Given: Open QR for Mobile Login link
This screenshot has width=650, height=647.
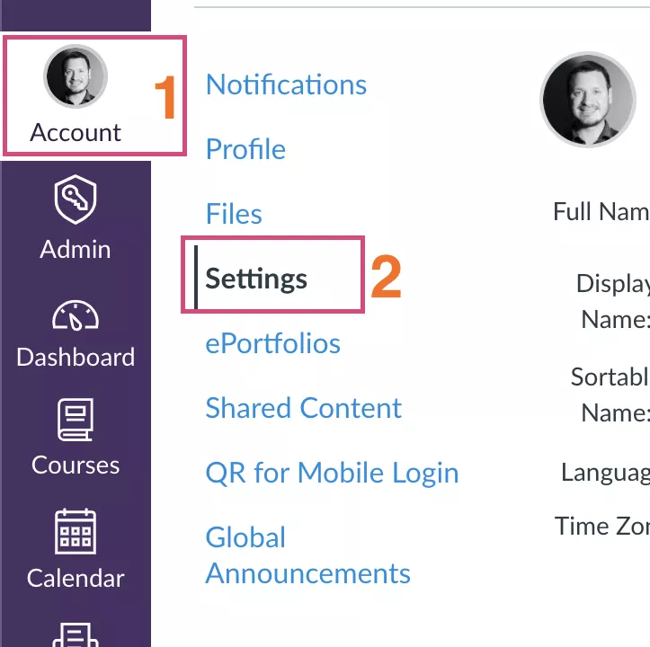Looking at the screenshot, I should point(332,473).
